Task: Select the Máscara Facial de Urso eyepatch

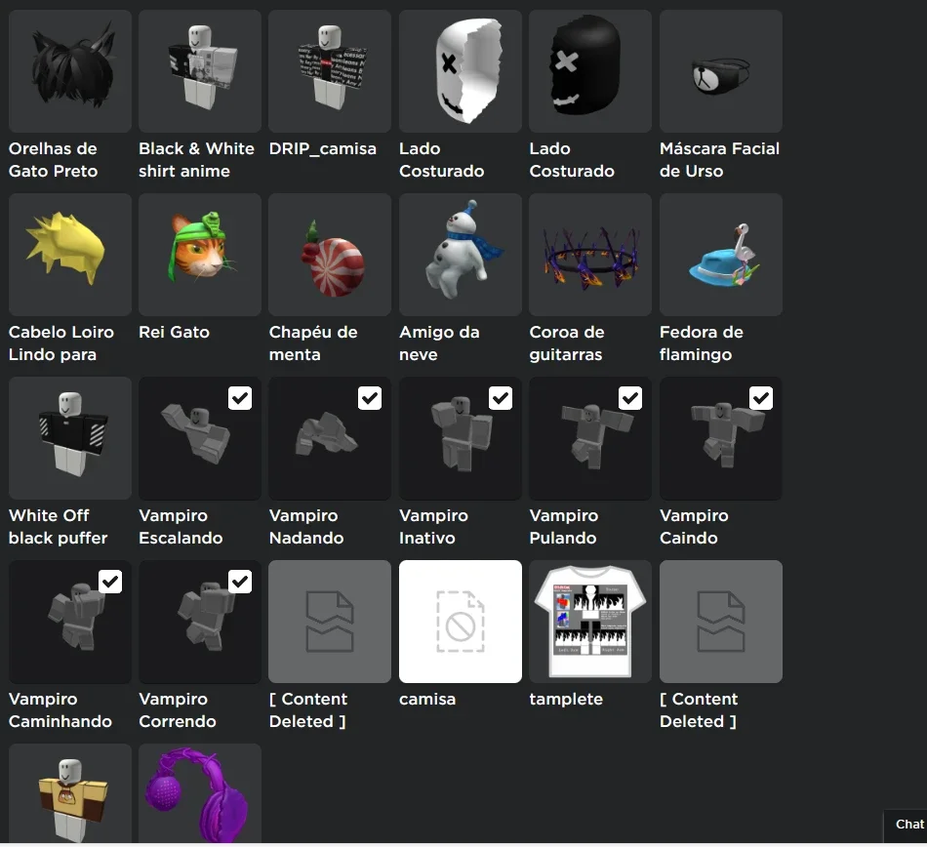Action: click(721, 71)
